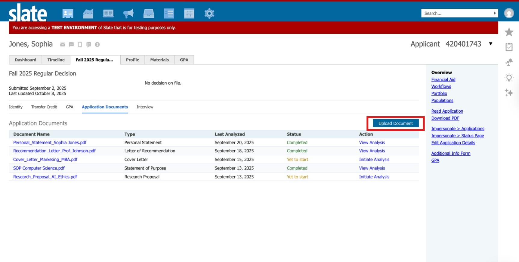Open the Identity sub-tab
The image size is (519, 262).
(x=16, y=107)
